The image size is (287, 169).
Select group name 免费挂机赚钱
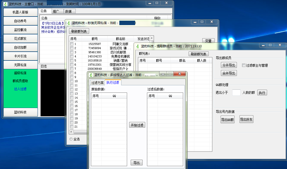(120, 56)
